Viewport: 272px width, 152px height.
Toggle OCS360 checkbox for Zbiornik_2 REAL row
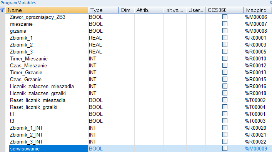[225, 45]
